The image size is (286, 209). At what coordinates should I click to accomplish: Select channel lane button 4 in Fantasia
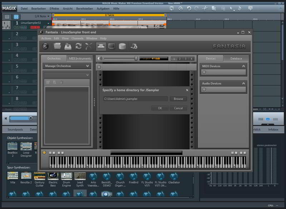191,59
